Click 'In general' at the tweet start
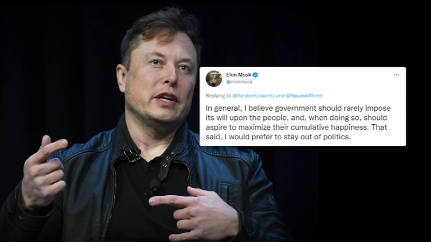The image size is (431, 242). tap(223, 108)
